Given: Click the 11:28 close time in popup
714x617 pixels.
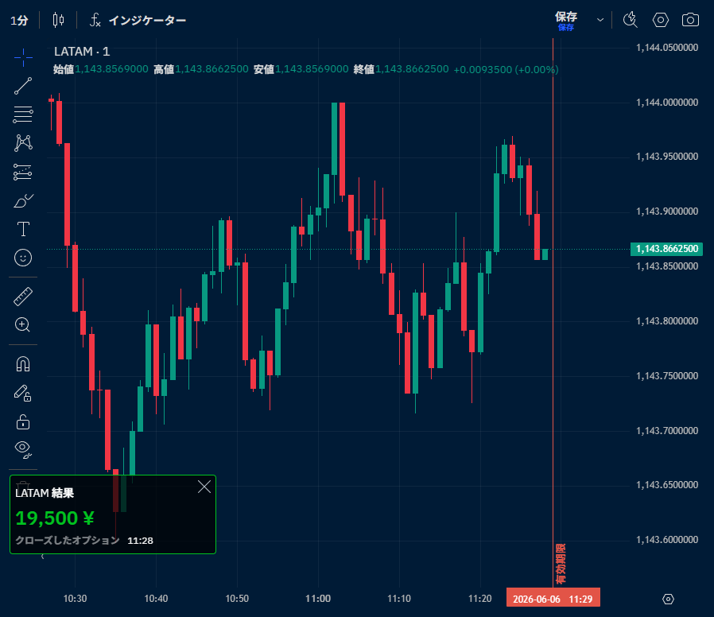Looking at the screenshot, I should pos(140,541).
